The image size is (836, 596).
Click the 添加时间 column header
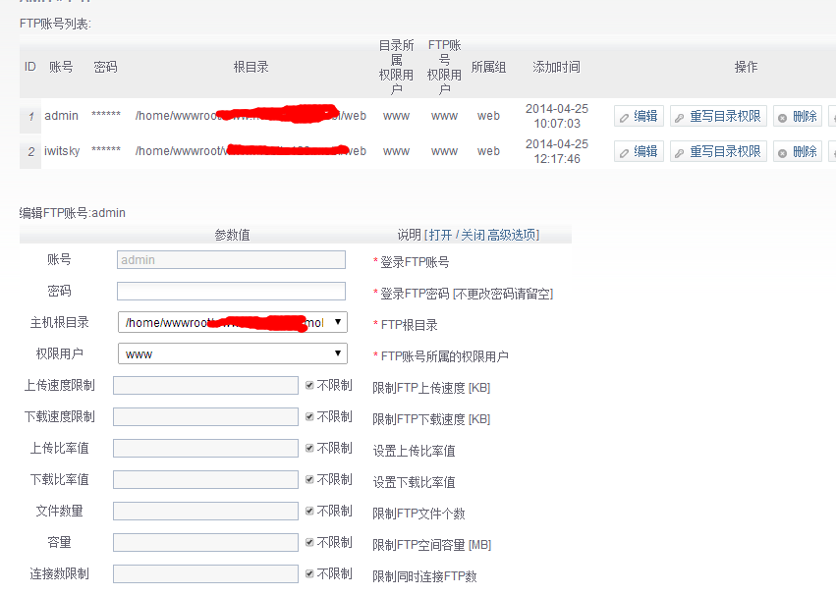[x=556, y=67]
